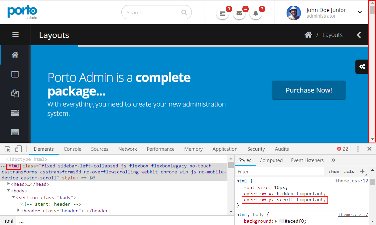
Task: Activate DevTools inspect element picker
Action: coord(7,149)
